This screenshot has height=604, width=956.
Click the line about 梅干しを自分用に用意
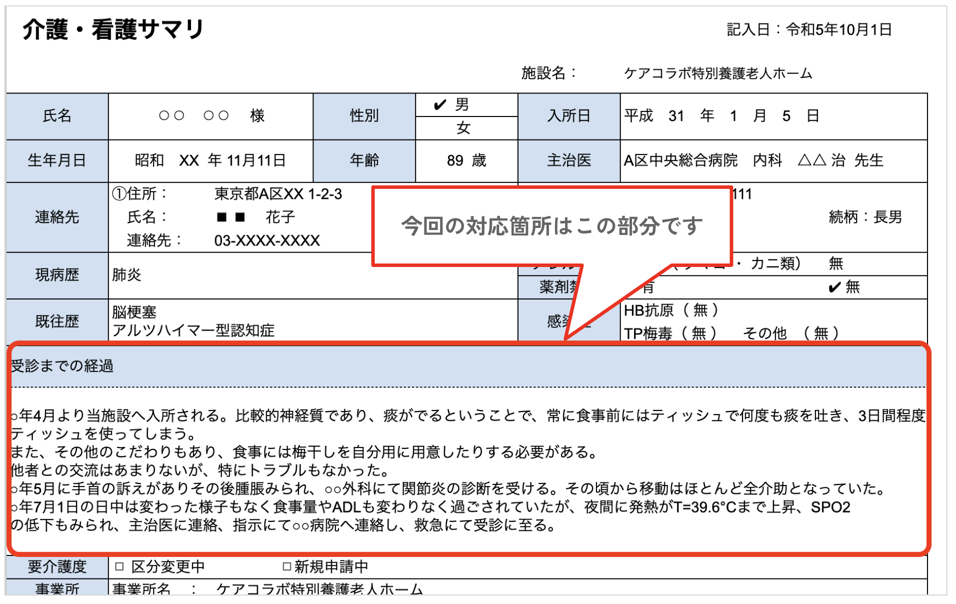pyautogui.click(x=305, y=452)
